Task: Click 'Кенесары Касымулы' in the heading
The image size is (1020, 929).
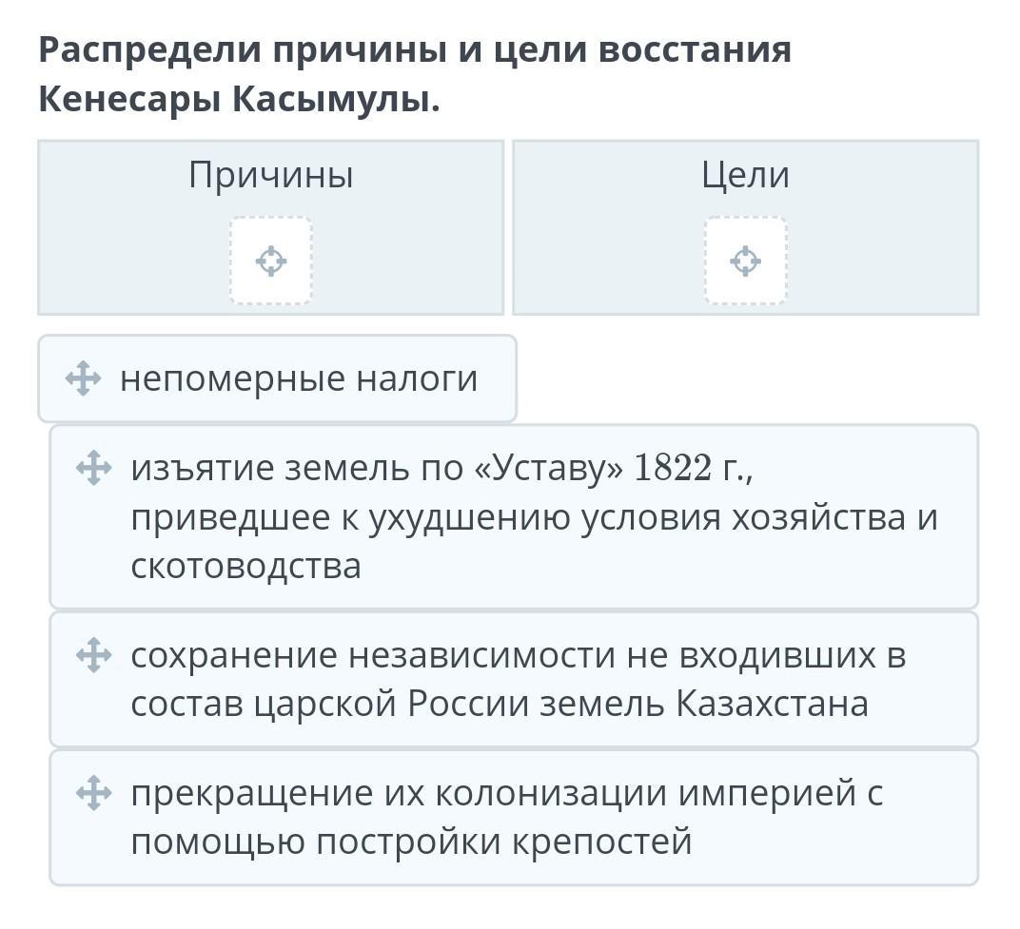Action: (x=239, y=99)
